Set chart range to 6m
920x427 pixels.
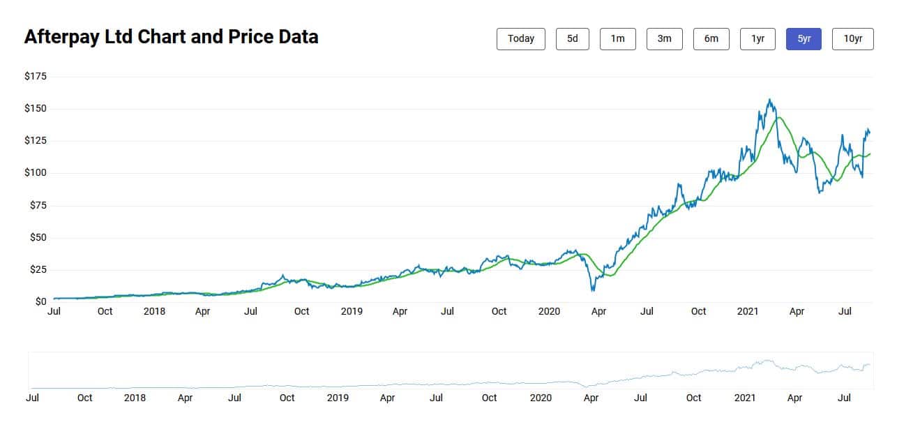711,39
